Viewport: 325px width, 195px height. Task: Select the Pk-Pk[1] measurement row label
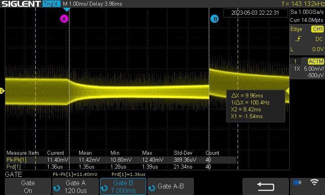click(16, 160)
